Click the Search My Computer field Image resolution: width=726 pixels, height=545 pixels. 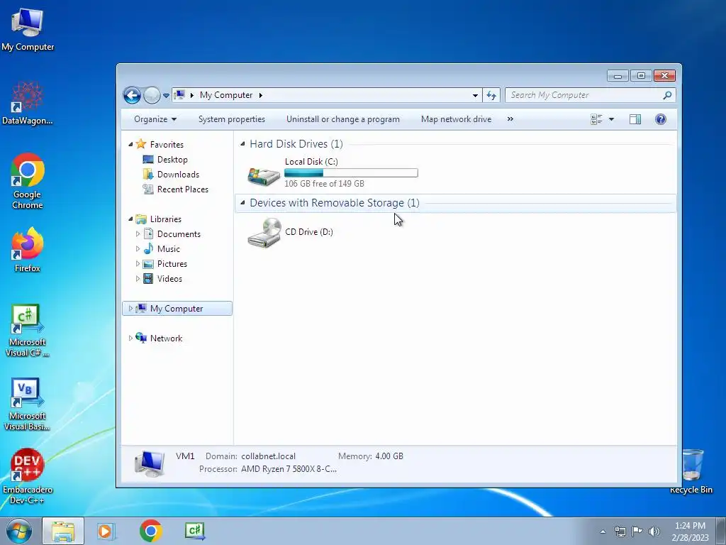click(x=584, y=95)
